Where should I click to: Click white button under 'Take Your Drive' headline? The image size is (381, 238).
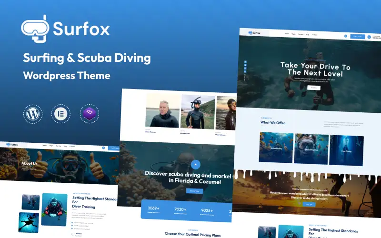[314, 88]
